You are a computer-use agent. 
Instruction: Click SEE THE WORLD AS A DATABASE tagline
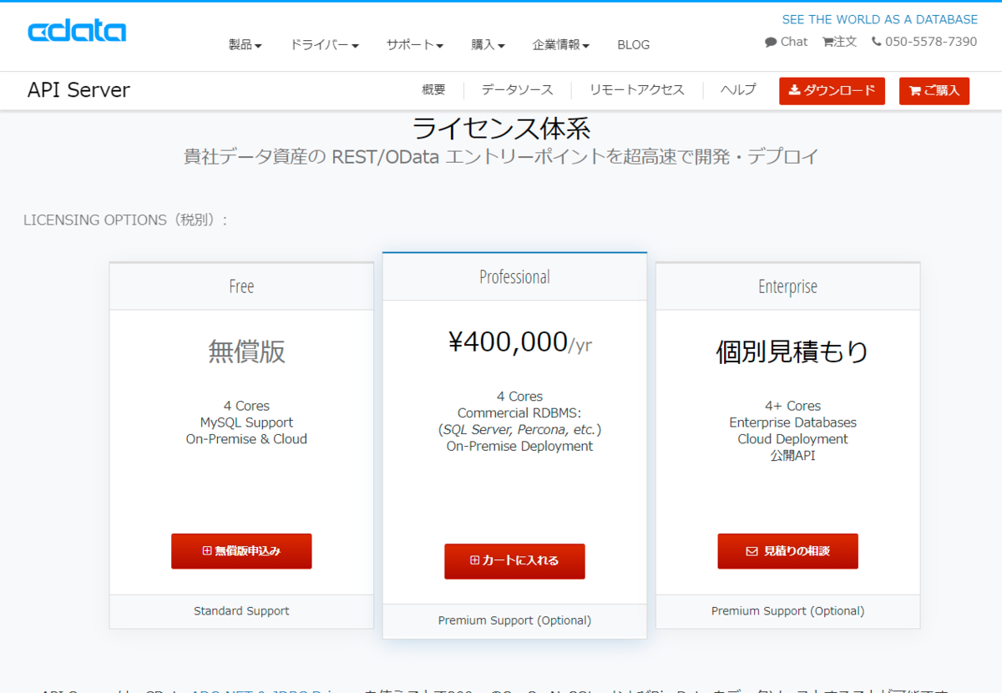pyautogui.click(x=879, y=19)
